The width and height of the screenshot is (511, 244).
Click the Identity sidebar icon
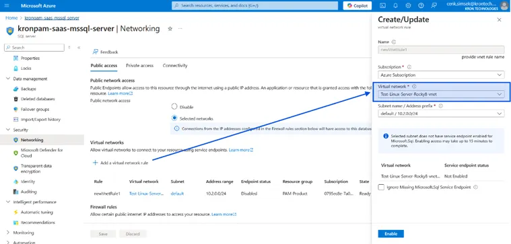click(15, 181)
